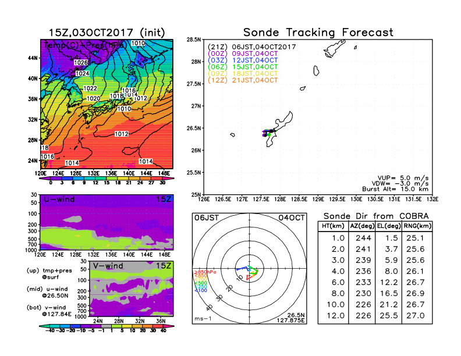
Task: Click azimuth value '244' in the table
Action: (363, 238)
